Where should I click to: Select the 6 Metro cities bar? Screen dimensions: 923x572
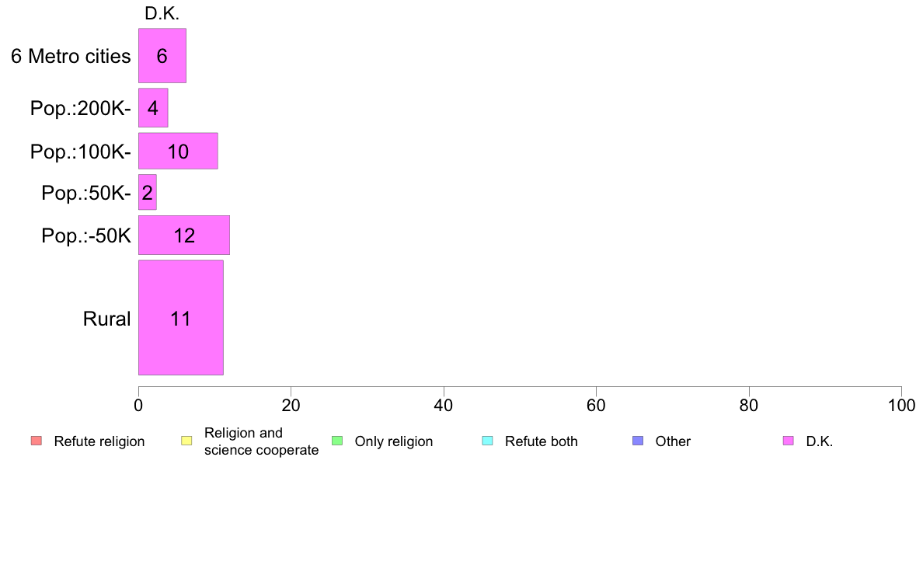tap(162, 55)
